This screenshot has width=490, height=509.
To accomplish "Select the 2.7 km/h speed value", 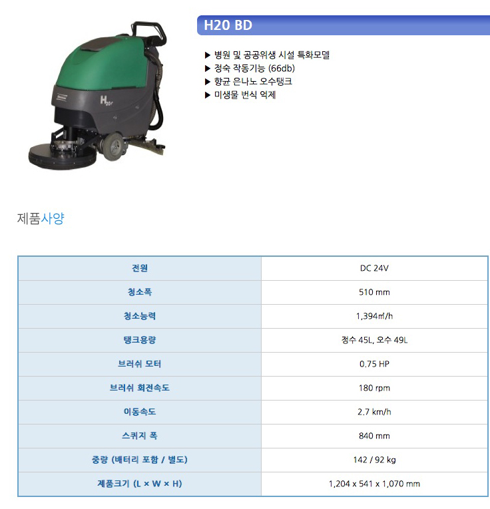I will (373, 412).
